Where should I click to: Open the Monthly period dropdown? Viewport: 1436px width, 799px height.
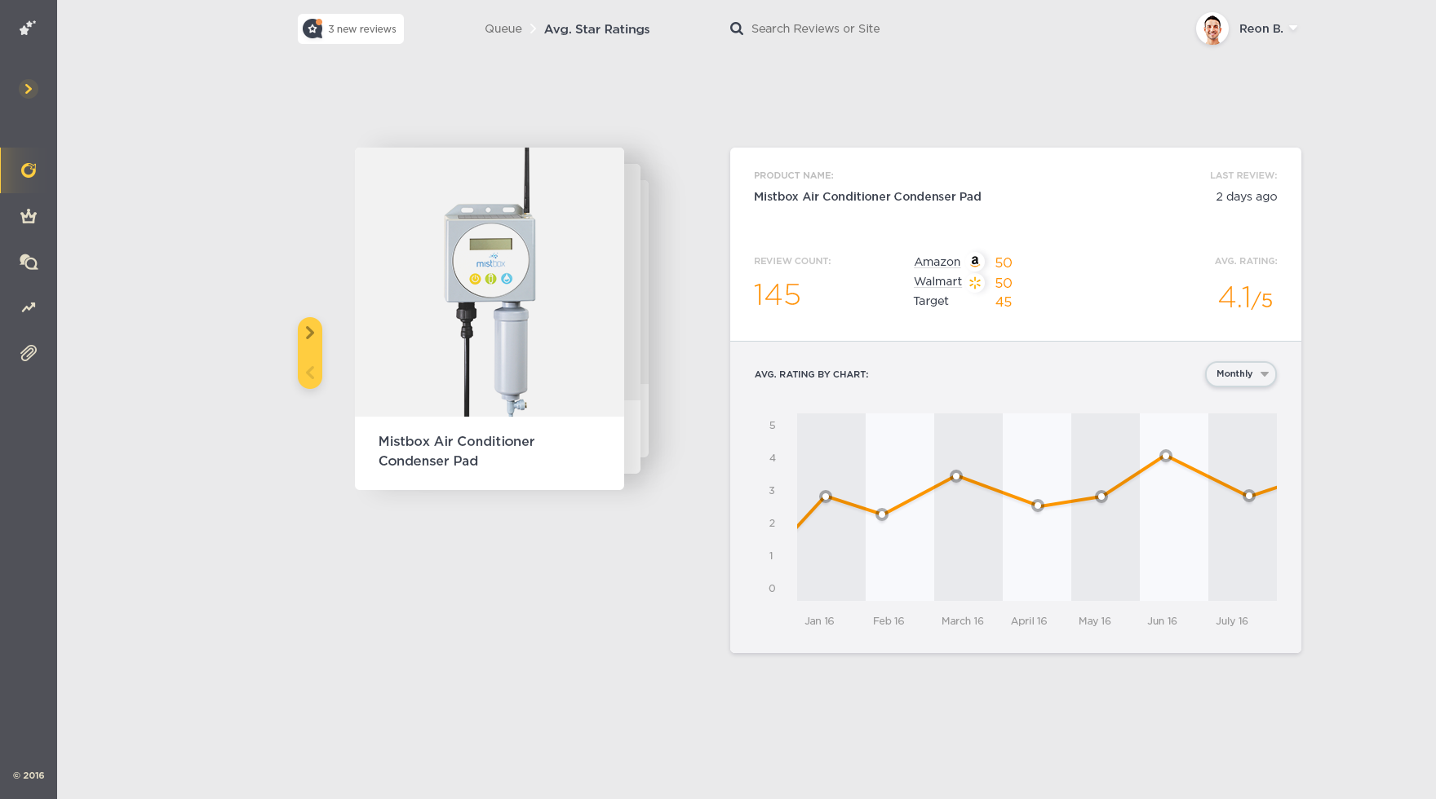pos(1241,374)
